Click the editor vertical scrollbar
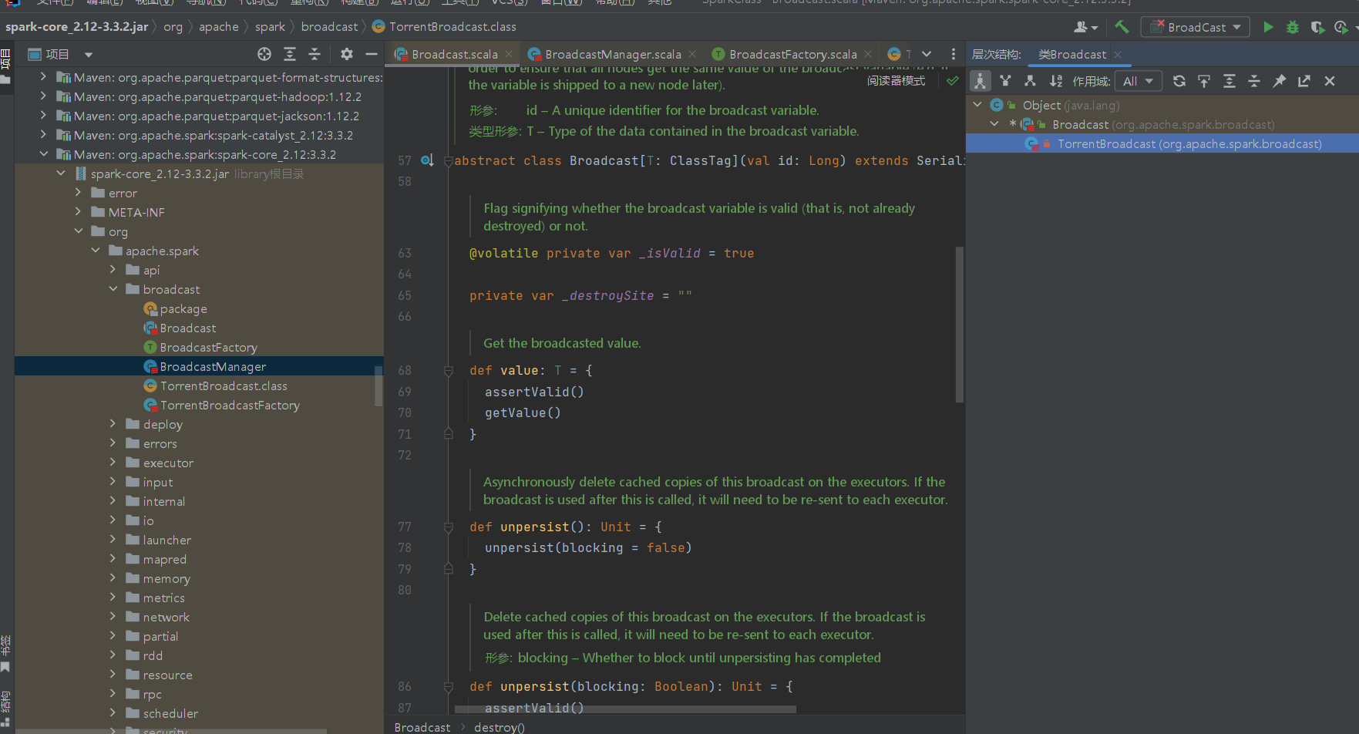The width and height of the screenshot is (1359, 734). (x=959, y=324)
